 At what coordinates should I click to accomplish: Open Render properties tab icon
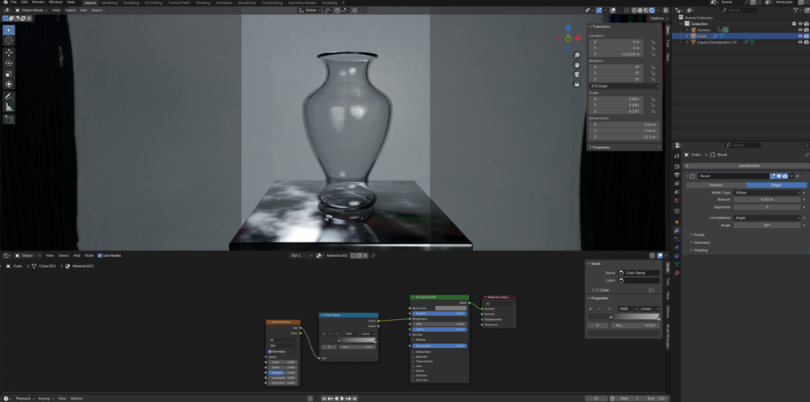(x=677, y=167)
